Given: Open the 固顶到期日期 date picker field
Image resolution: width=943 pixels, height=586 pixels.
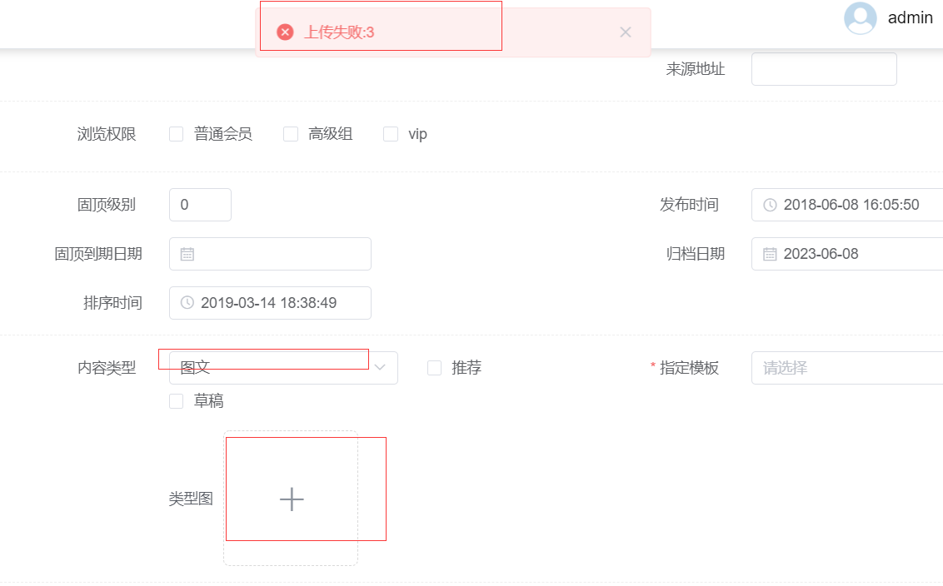Looking at the screenshot, I should (270, 254).
